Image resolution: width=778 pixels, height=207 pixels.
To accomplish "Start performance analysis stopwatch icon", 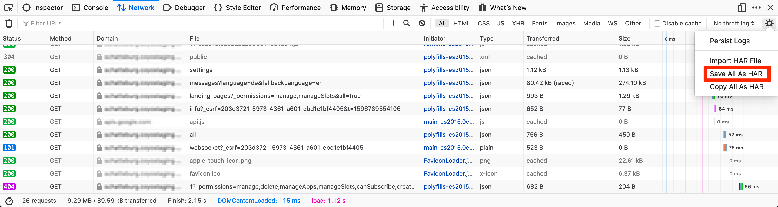I will click(9, 201).
